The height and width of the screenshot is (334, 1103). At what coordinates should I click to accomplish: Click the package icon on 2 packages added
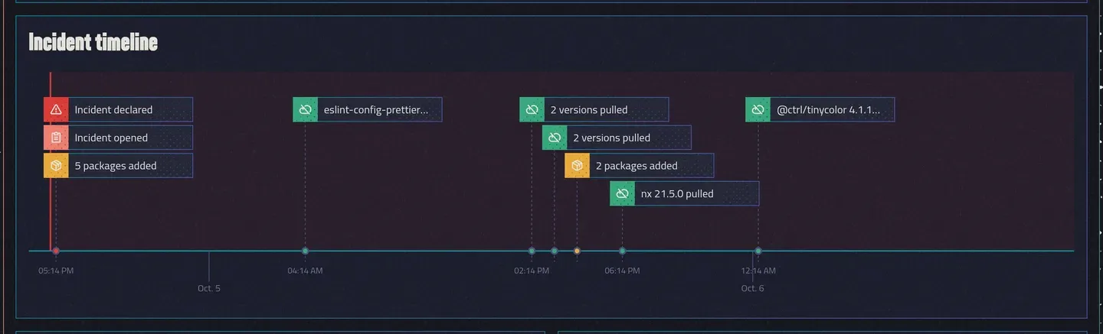click(577, 166)
